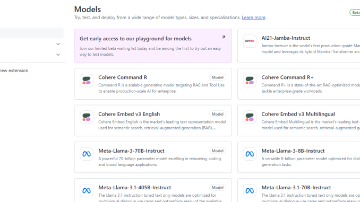Click the Meta logo for Llama-3-8B-Instruct

click(250, 154)
